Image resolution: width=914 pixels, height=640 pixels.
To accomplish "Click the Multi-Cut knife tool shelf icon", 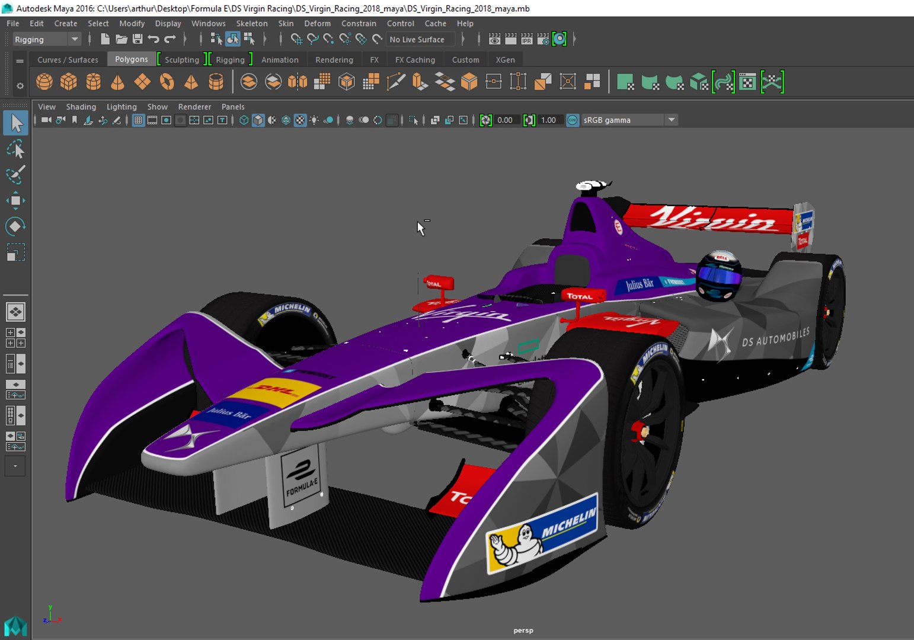I will [x=395, y=81].
